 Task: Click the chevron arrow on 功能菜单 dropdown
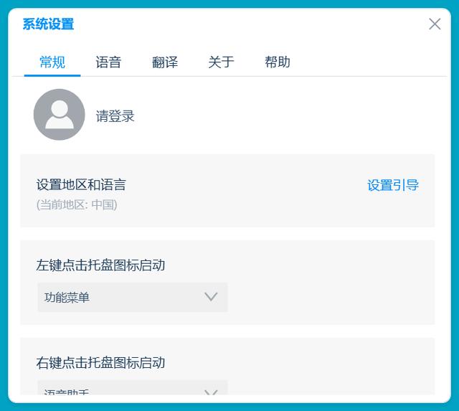click(211, 297)
